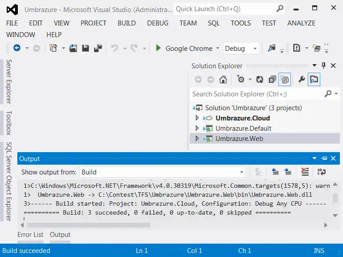Click the Save toolbar icon
The width and height of the screenshot is (343, 257).
(86, 48)
